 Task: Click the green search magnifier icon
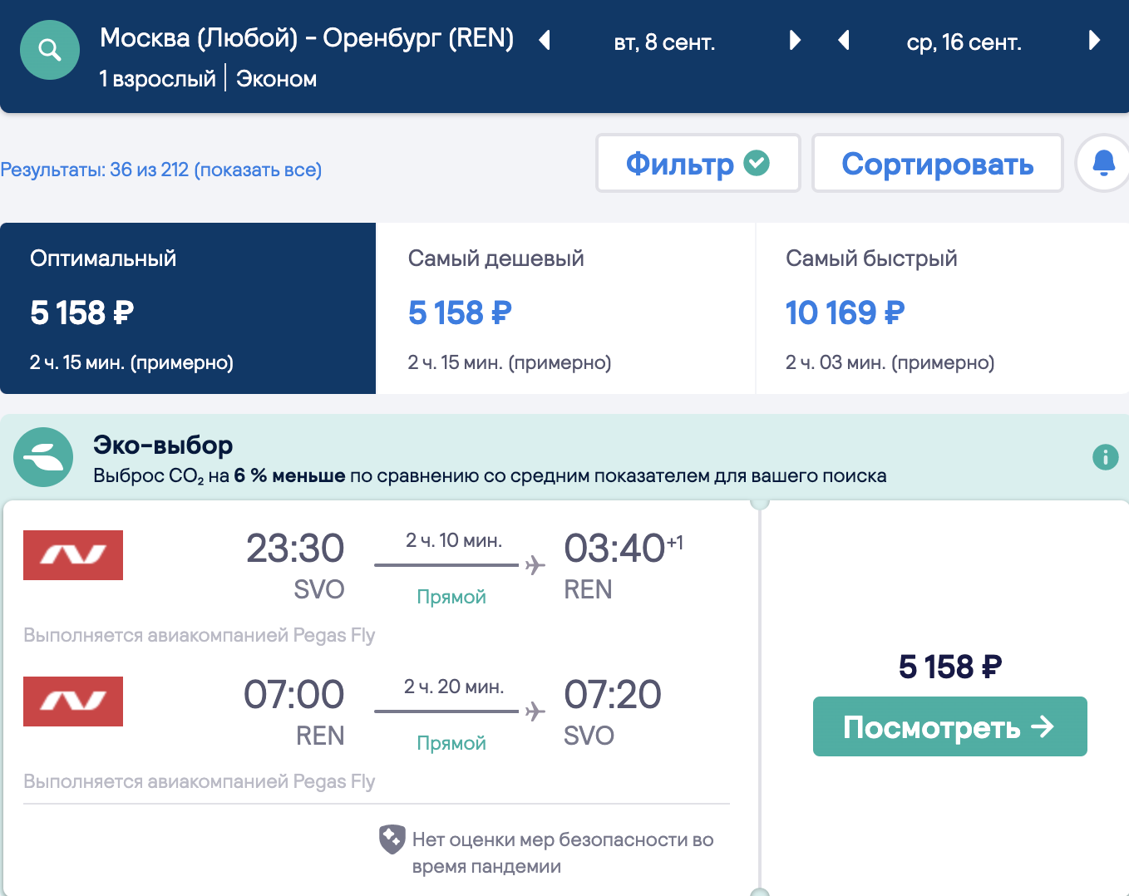point(50,51)
